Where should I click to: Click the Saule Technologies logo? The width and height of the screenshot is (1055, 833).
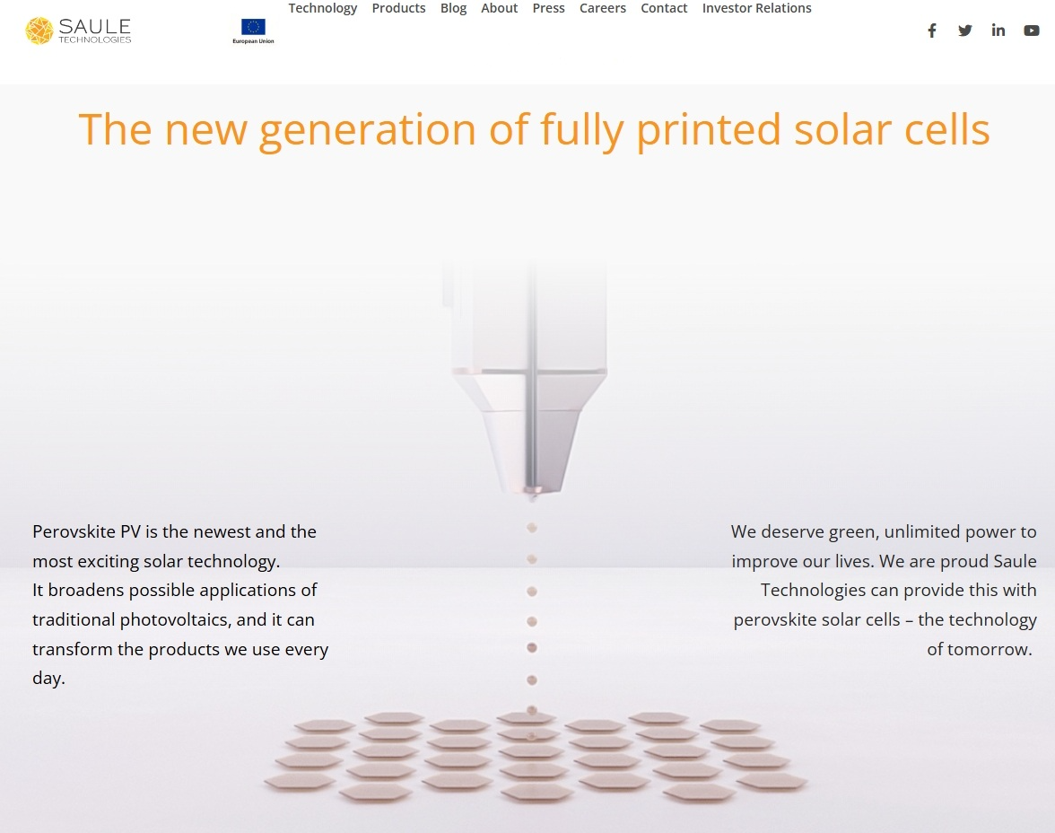coord(78,31)
